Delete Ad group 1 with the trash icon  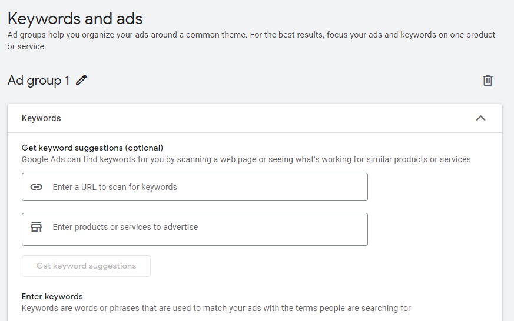[x=488, y=81]
